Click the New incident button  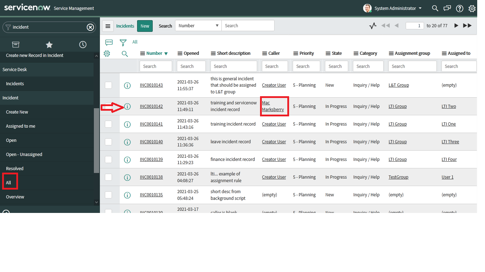pos(145,26)
